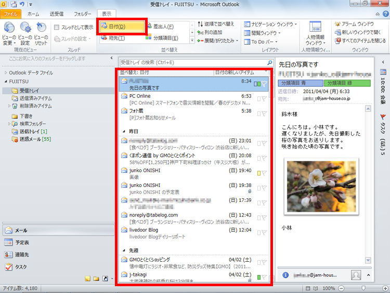Viewport: 390px width, 293px height.
Task: Arrange by Date (日付) button
Action: (x=122, y=27)
